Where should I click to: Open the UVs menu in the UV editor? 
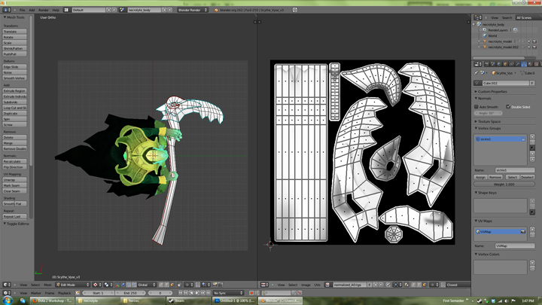click(x=317, y=285)
